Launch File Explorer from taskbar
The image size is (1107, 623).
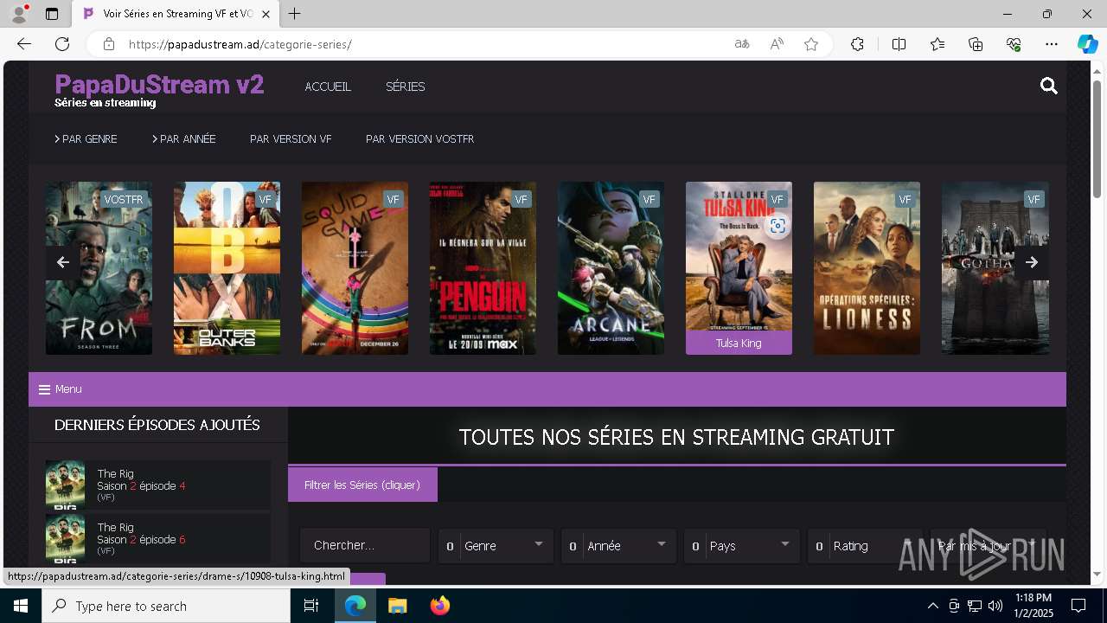(397, 606)
